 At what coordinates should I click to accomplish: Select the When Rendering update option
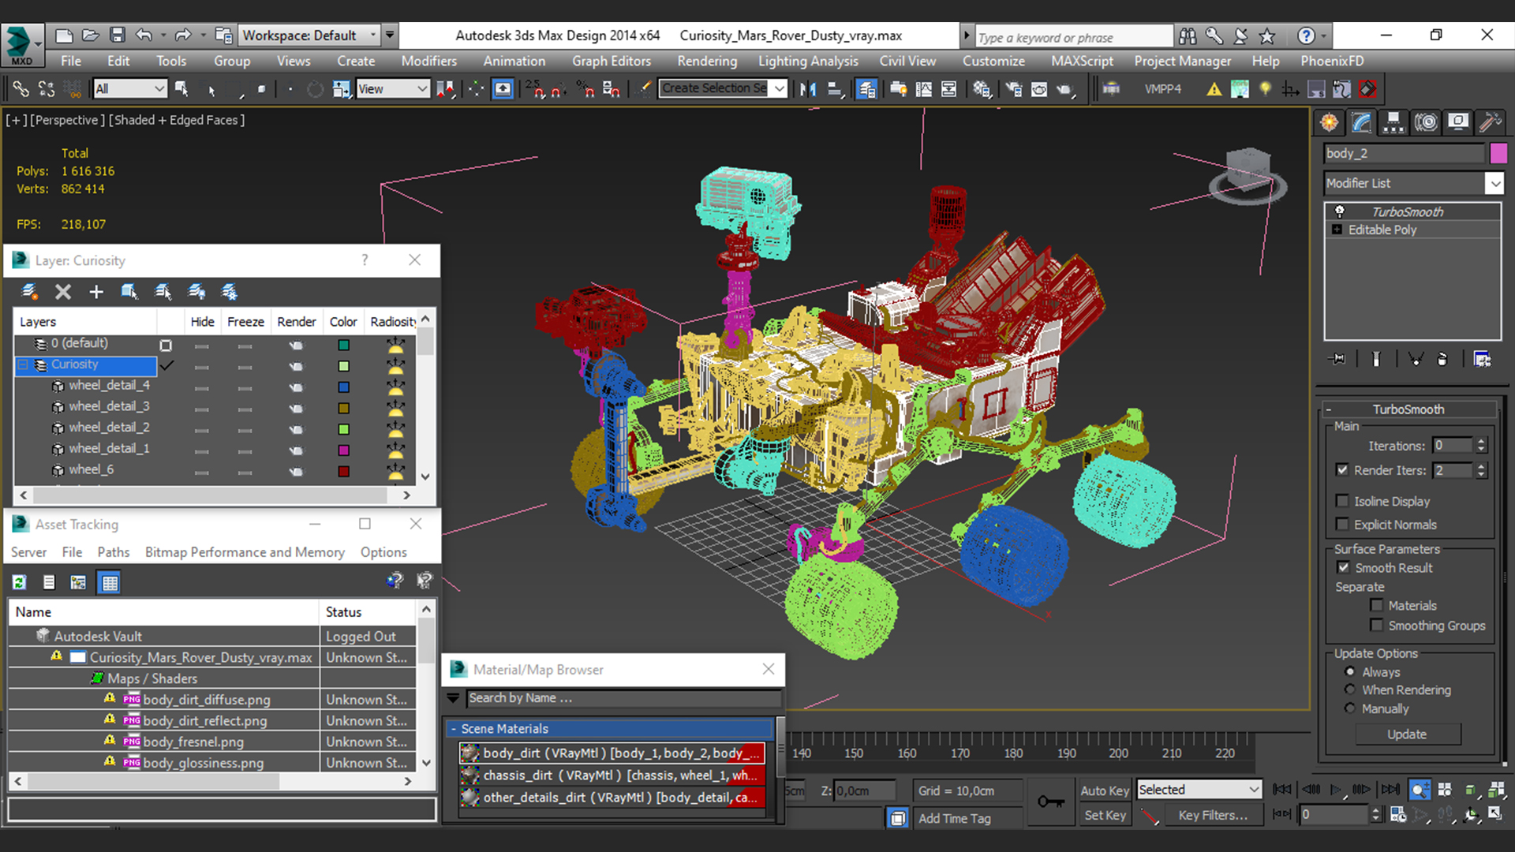(1350, 689)
